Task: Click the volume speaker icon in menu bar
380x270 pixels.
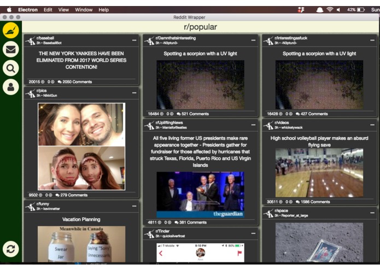Action: (338, 10)
